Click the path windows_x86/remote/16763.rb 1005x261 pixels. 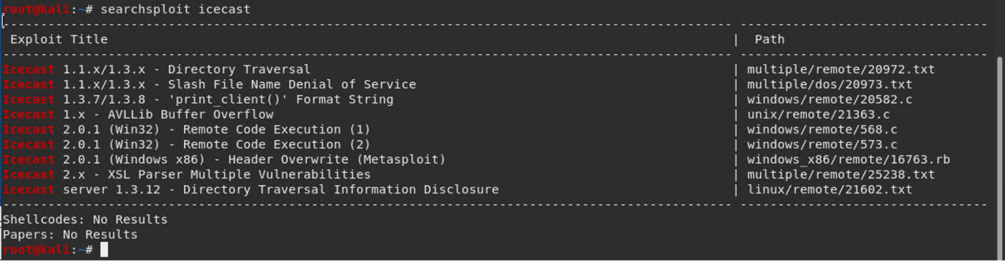848,160
